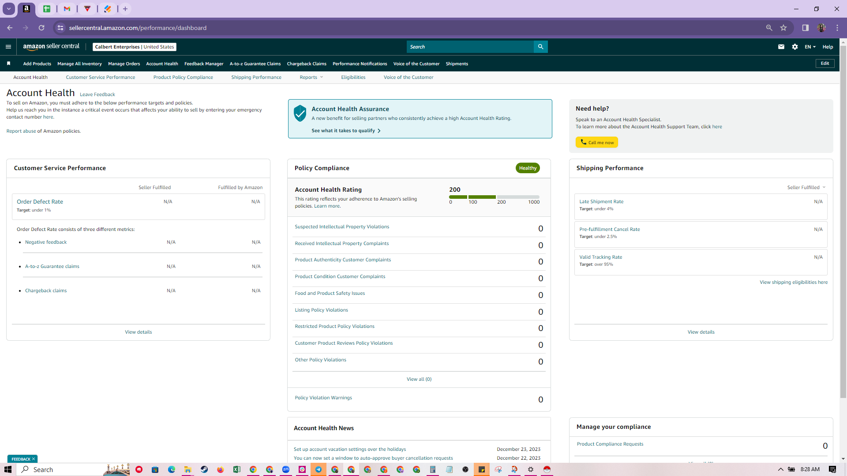
Task: Open Feedback Manager menu item
Action: pyautogui.click(x=204, y=64)
